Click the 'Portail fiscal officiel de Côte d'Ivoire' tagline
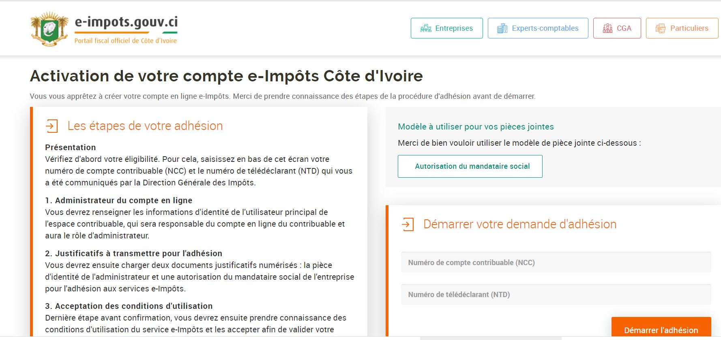The width and height of the screenshot is (721, 340). (x=125, y=40)
